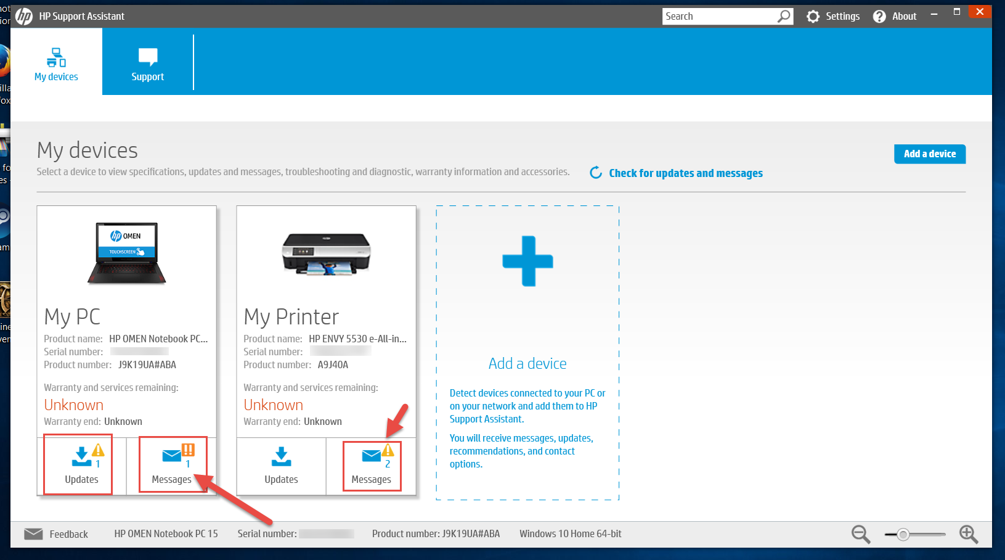Image resolution: width=1005 pixels, height=560 pixels.
Task: Click the Add a device heading link
Action: (527, 364)
